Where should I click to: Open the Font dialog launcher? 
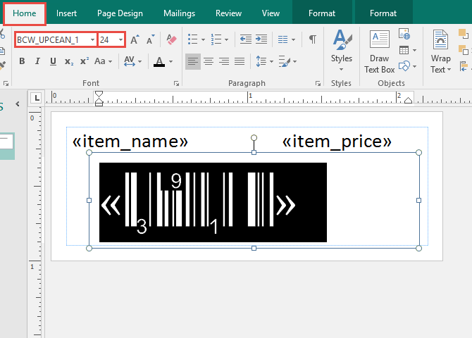pos(176,83)
